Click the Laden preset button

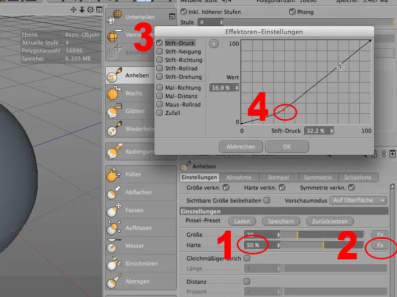(x=242, y=221)
